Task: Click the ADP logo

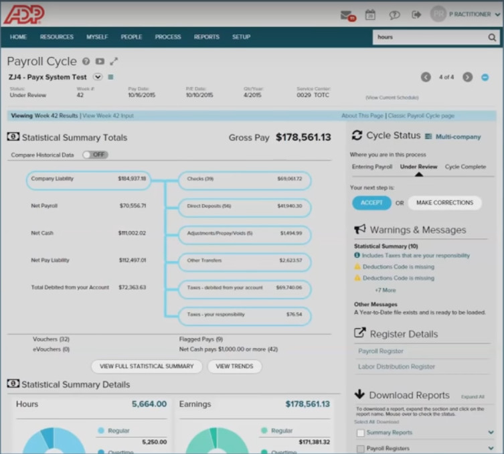Action: pos(24,15)
